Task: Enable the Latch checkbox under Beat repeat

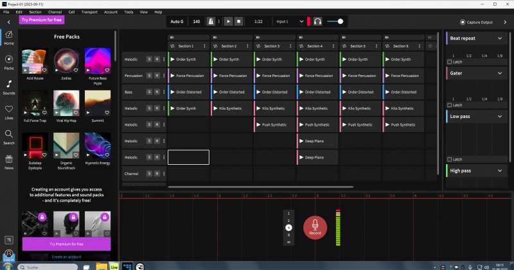Action: pos(449,62)
